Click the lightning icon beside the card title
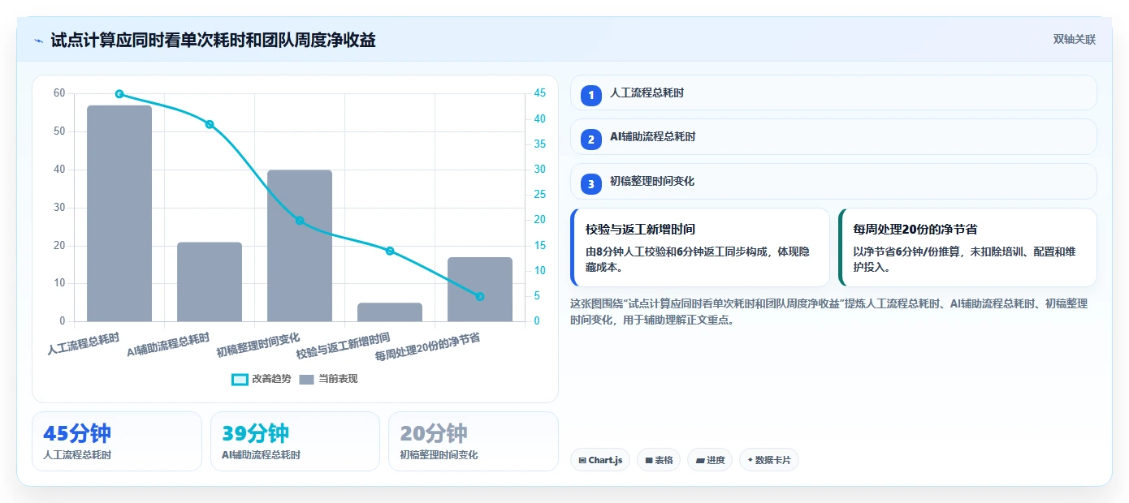This screenshot has height=503, width=1129. pyautogui.click(x=39, y=41)
